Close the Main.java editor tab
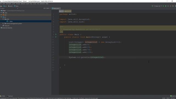Viewport: 176px width, 99px height. coord(60,9)
